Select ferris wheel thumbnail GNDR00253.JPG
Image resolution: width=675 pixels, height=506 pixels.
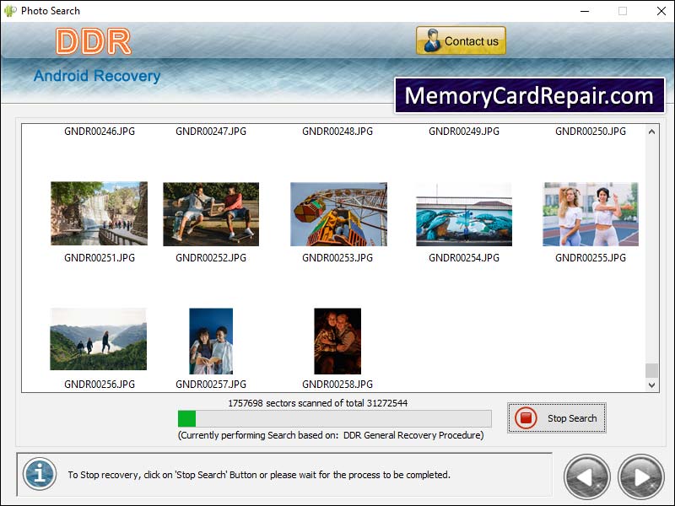click(339, 214)
